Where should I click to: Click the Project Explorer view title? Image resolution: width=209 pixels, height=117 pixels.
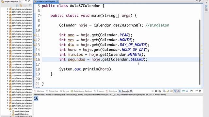[11, 1]
